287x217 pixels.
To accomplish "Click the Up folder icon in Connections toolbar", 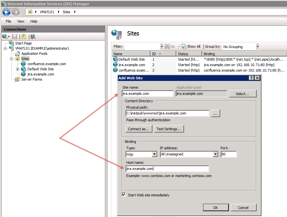I will [x=24, y=36].
